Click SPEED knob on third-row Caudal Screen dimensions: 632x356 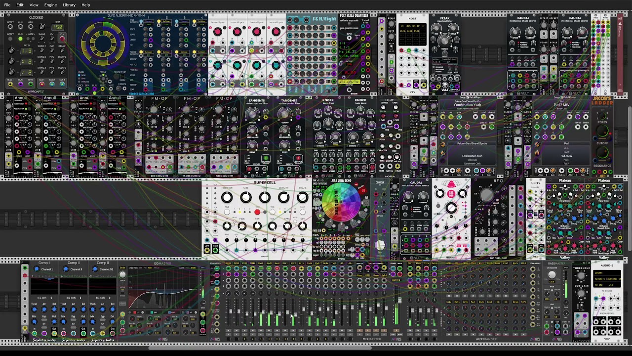pos(408,196)
